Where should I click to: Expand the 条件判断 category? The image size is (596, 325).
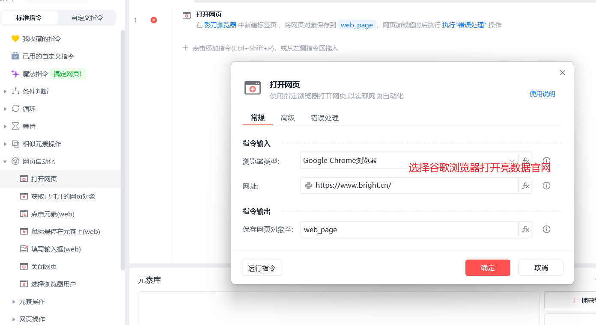(5, 91)
